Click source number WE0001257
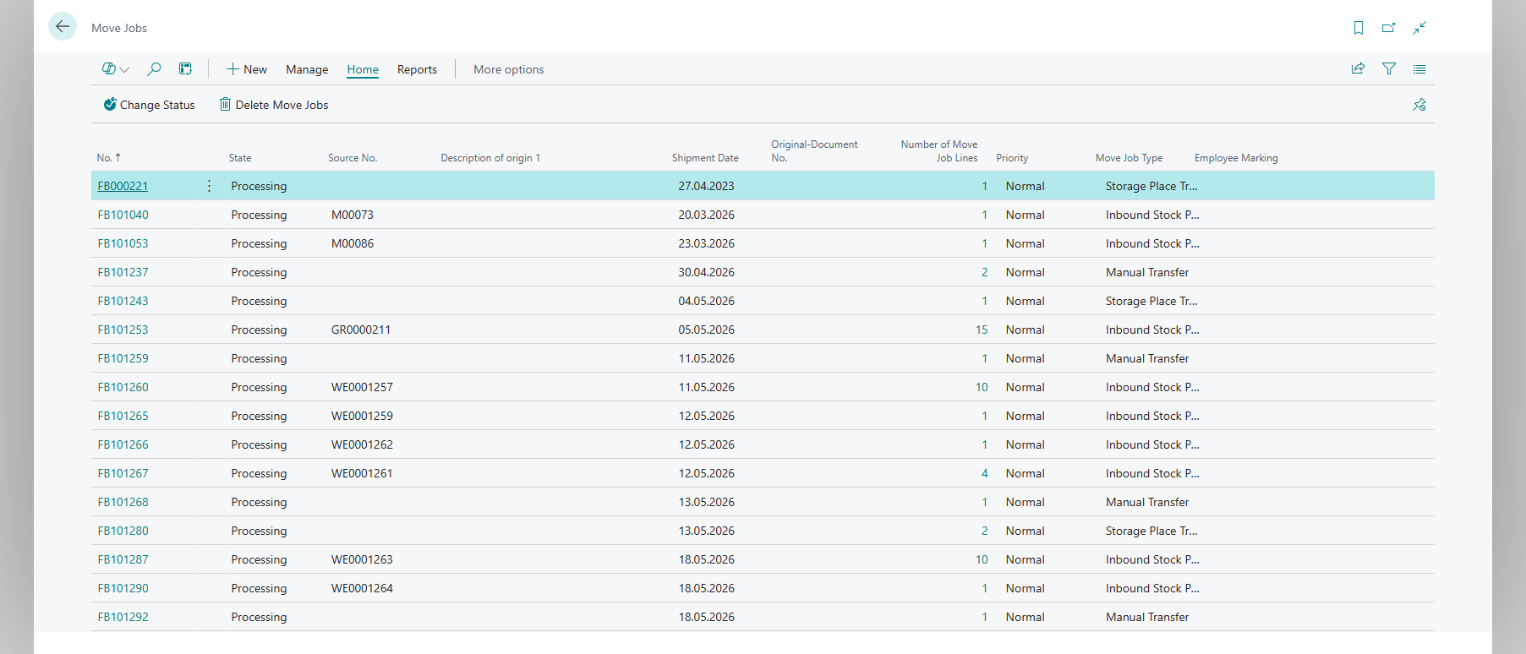The image size is (1526, 654). click(x=362, y=387)
